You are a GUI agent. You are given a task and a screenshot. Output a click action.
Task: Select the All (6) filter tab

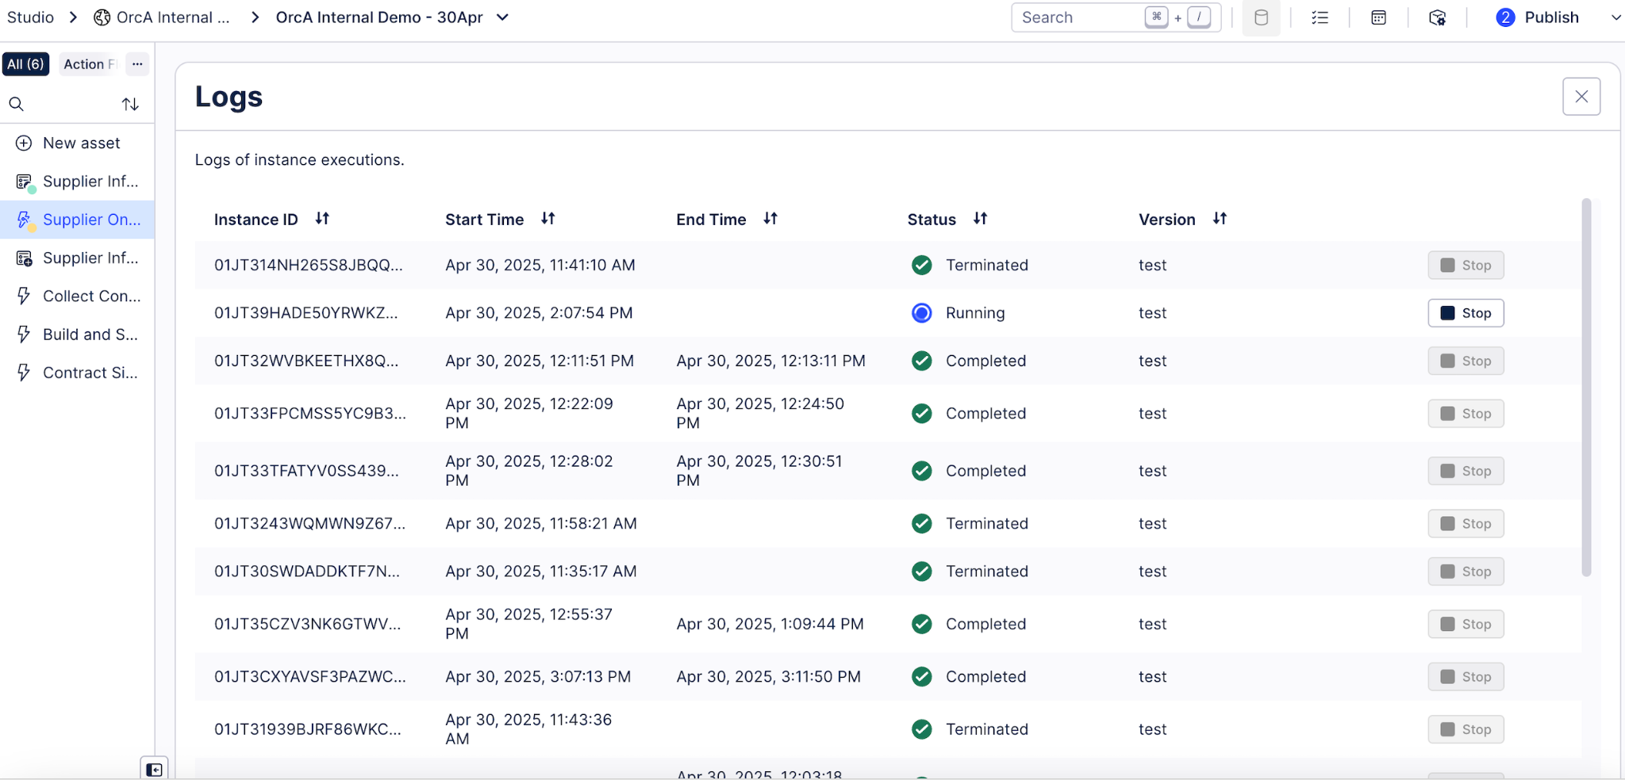coord(26,64)
